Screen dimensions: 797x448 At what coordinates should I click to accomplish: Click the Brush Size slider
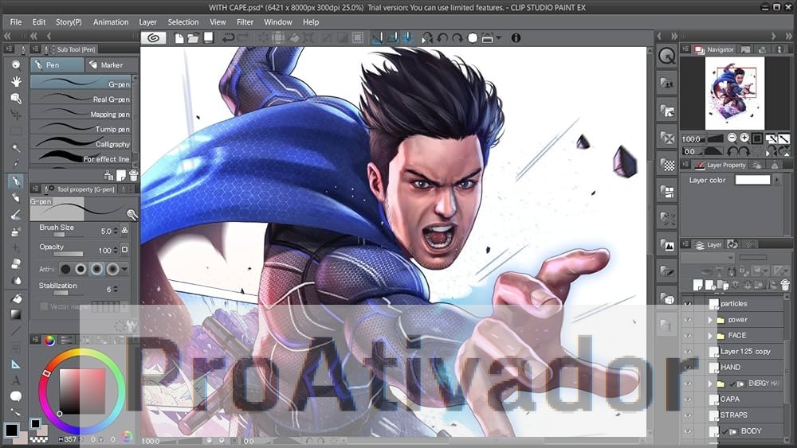[68, 235]
